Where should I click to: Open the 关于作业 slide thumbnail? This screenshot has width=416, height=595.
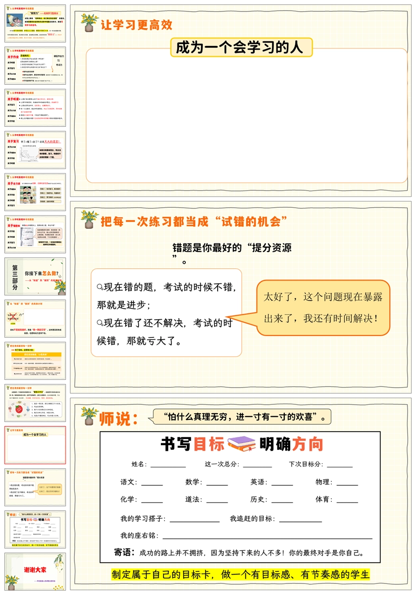(x=35, y=65)
